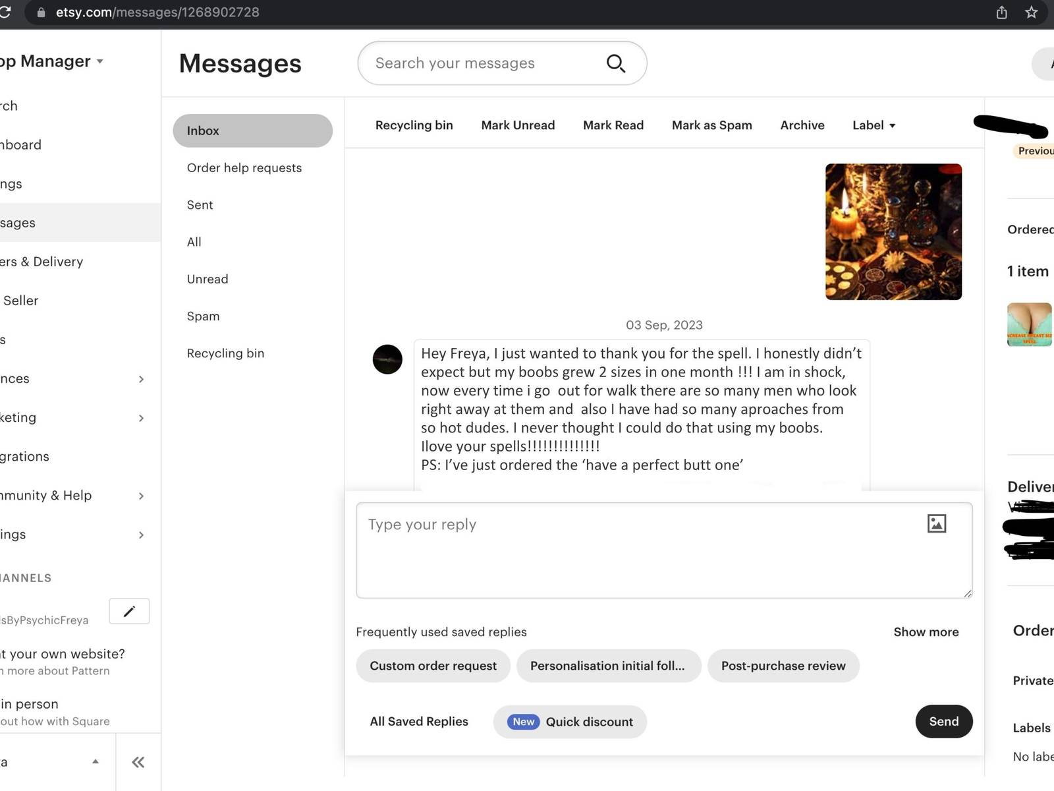Expand the account menu triangle at sidebar bottom

pos(96,761)
